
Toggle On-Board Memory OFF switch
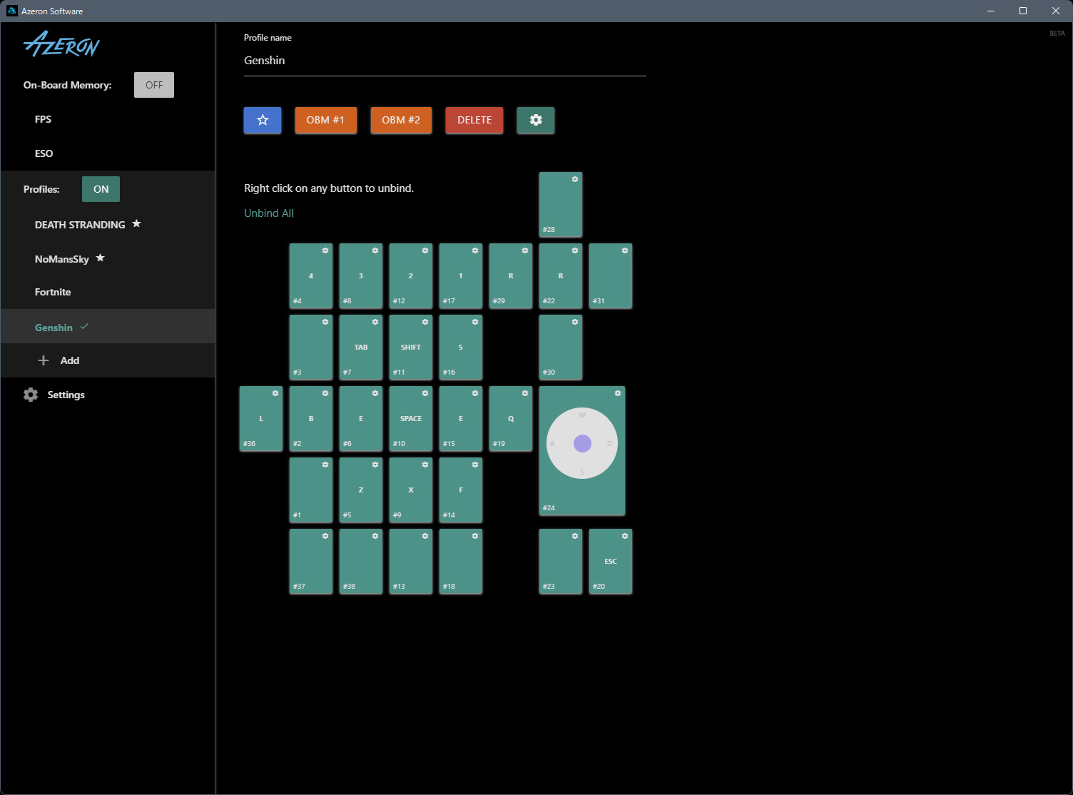tap(154, 85)
